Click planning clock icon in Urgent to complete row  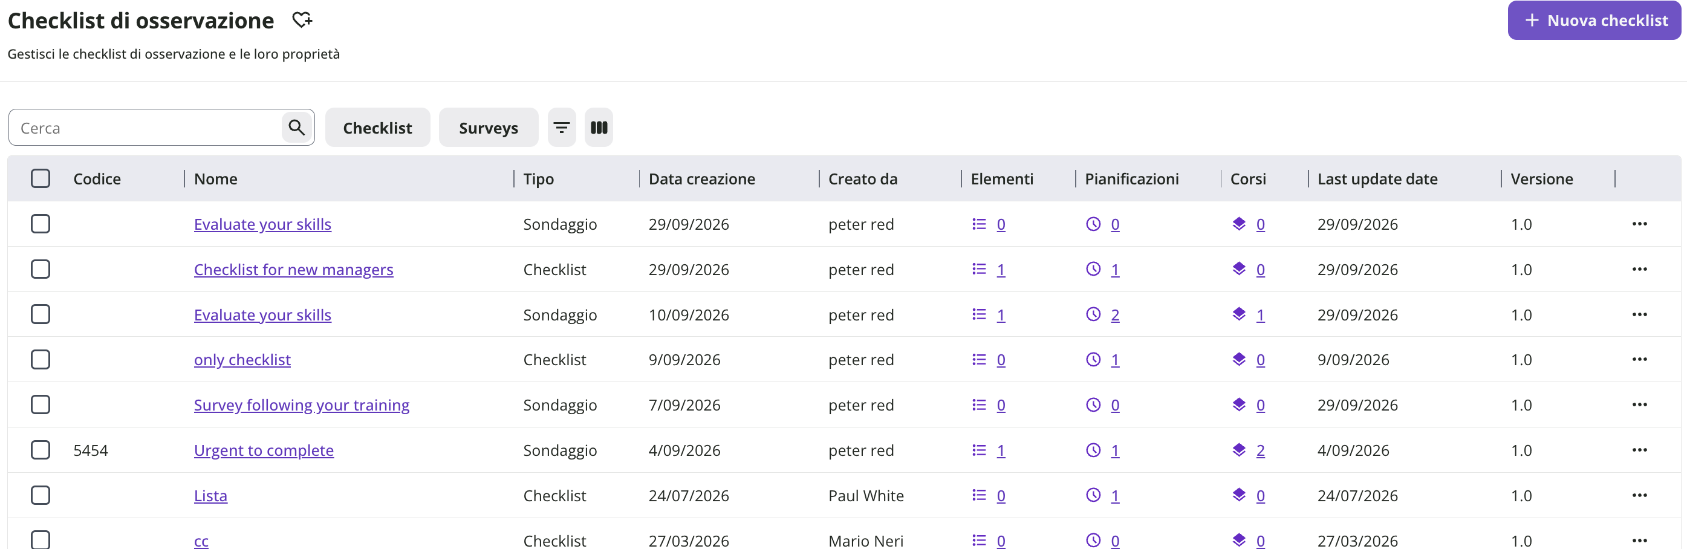pyautogui.click(x=1093, y=450)
